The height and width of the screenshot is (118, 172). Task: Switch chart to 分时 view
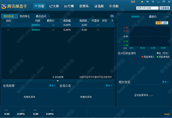click(159, 23)
